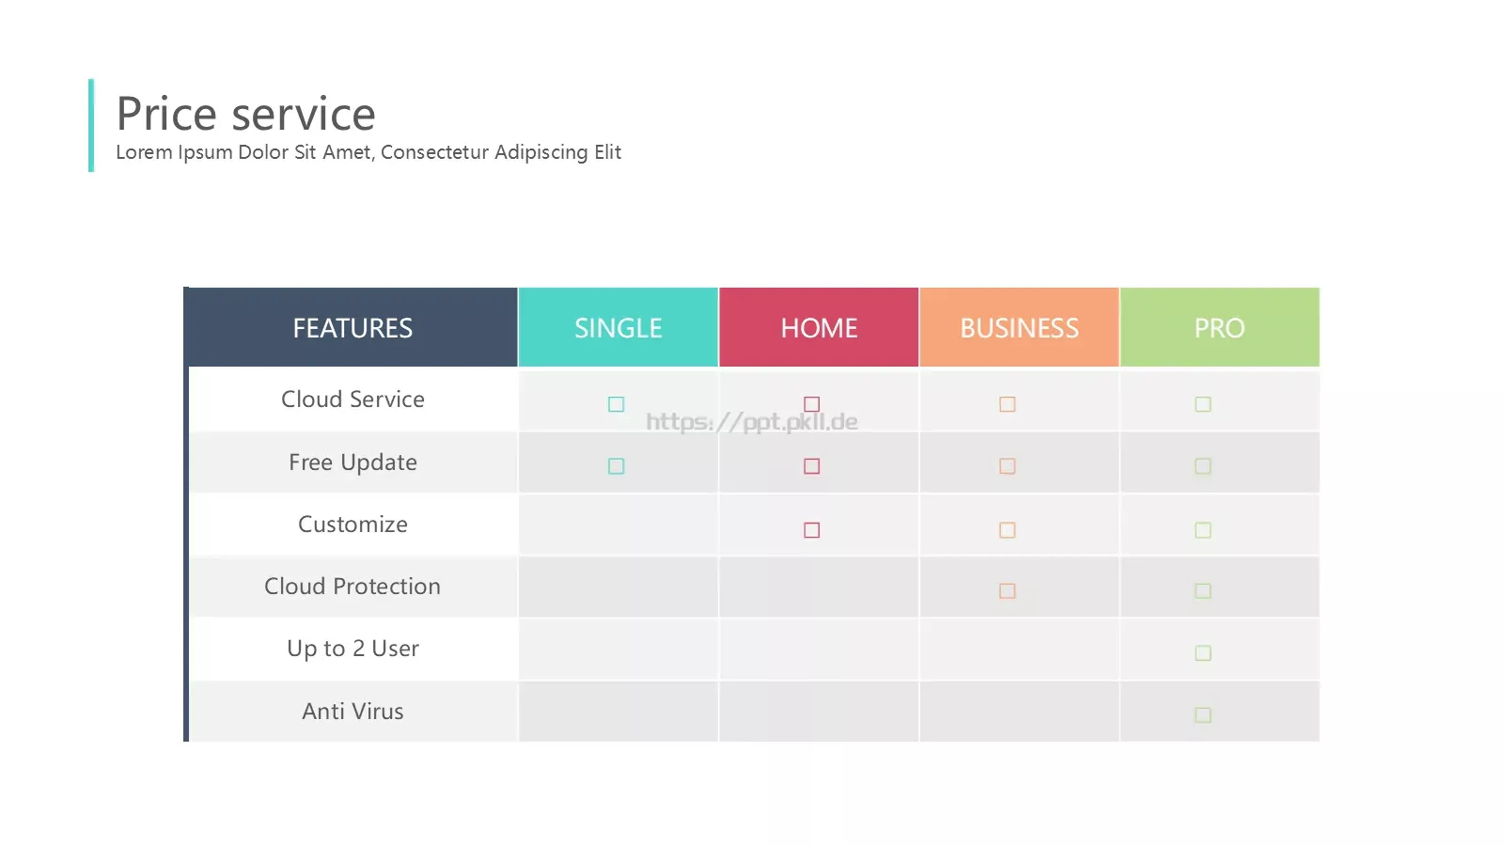Select the SINGLE plan header
This screenshot has height=846, width=1504.
click(619, 327)
